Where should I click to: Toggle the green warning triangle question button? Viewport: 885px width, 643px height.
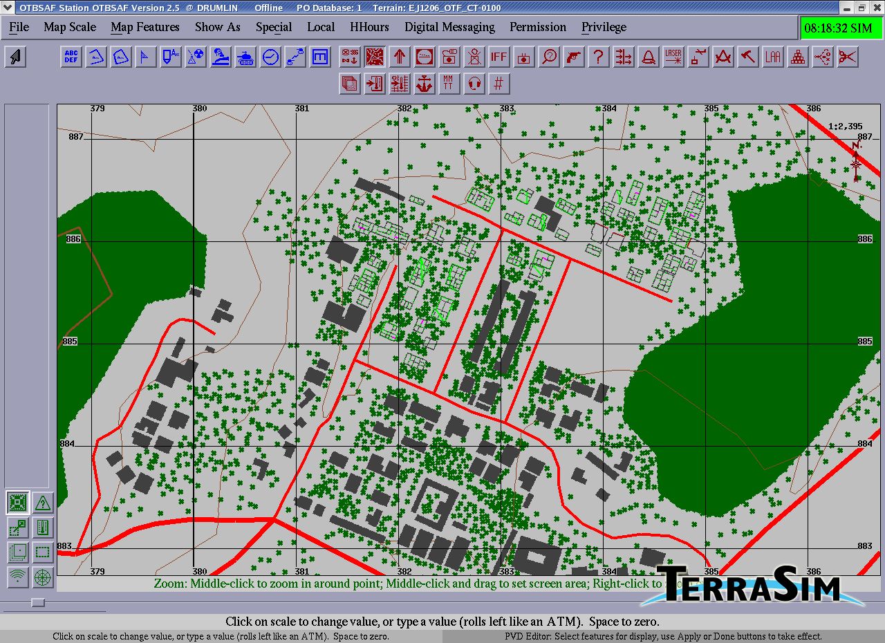click(43, 503)
